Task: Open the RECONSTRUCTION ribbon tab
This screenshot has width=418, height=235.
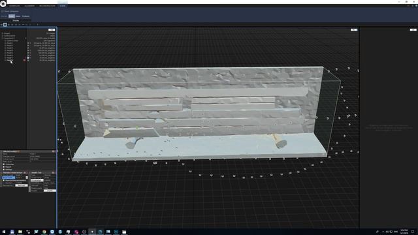Action: (x=47, y=6)
